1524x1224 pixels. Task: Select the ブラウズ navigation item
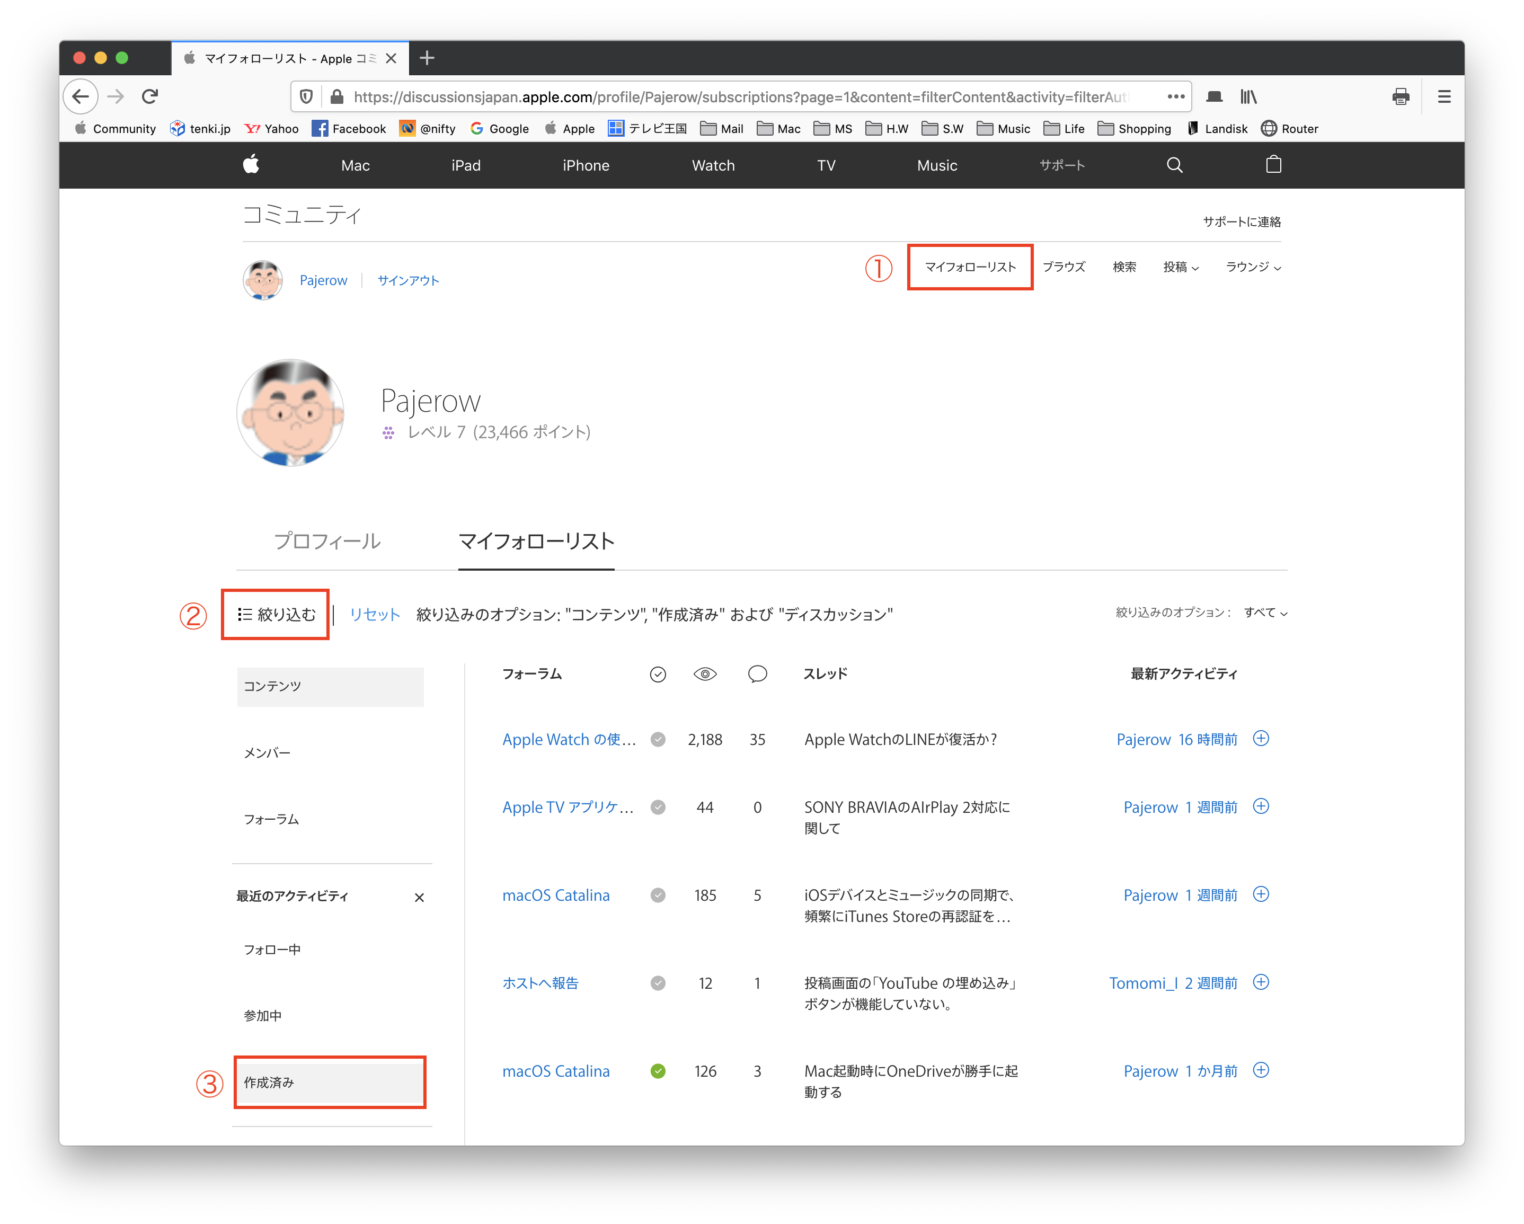1063,267
